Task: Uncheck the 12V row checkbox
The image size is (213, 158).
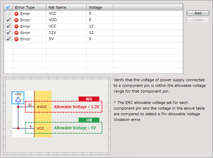Action: [8, 33]
